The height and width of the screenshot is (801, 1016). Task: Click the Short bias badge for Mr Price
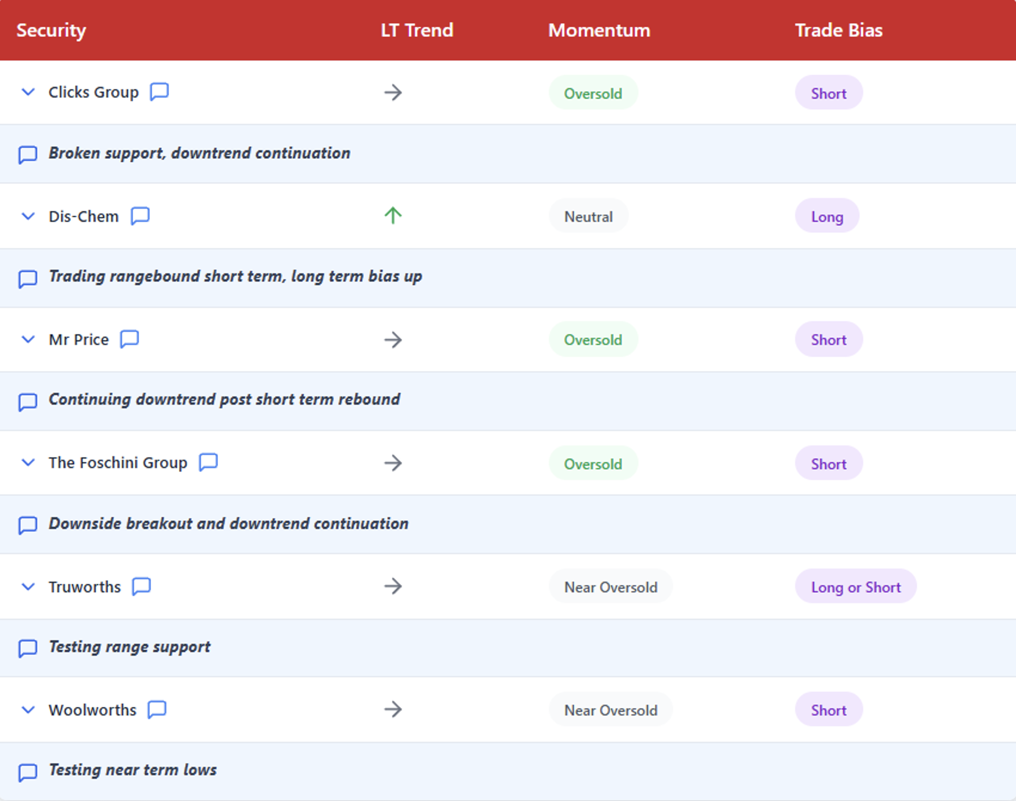pyautogui.click(x=829, y=339)
